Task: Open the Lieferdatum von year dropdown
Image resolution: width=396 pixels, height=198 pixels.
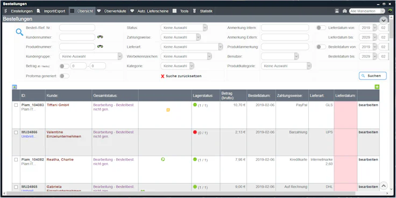Action: click(x=368, y=28)
